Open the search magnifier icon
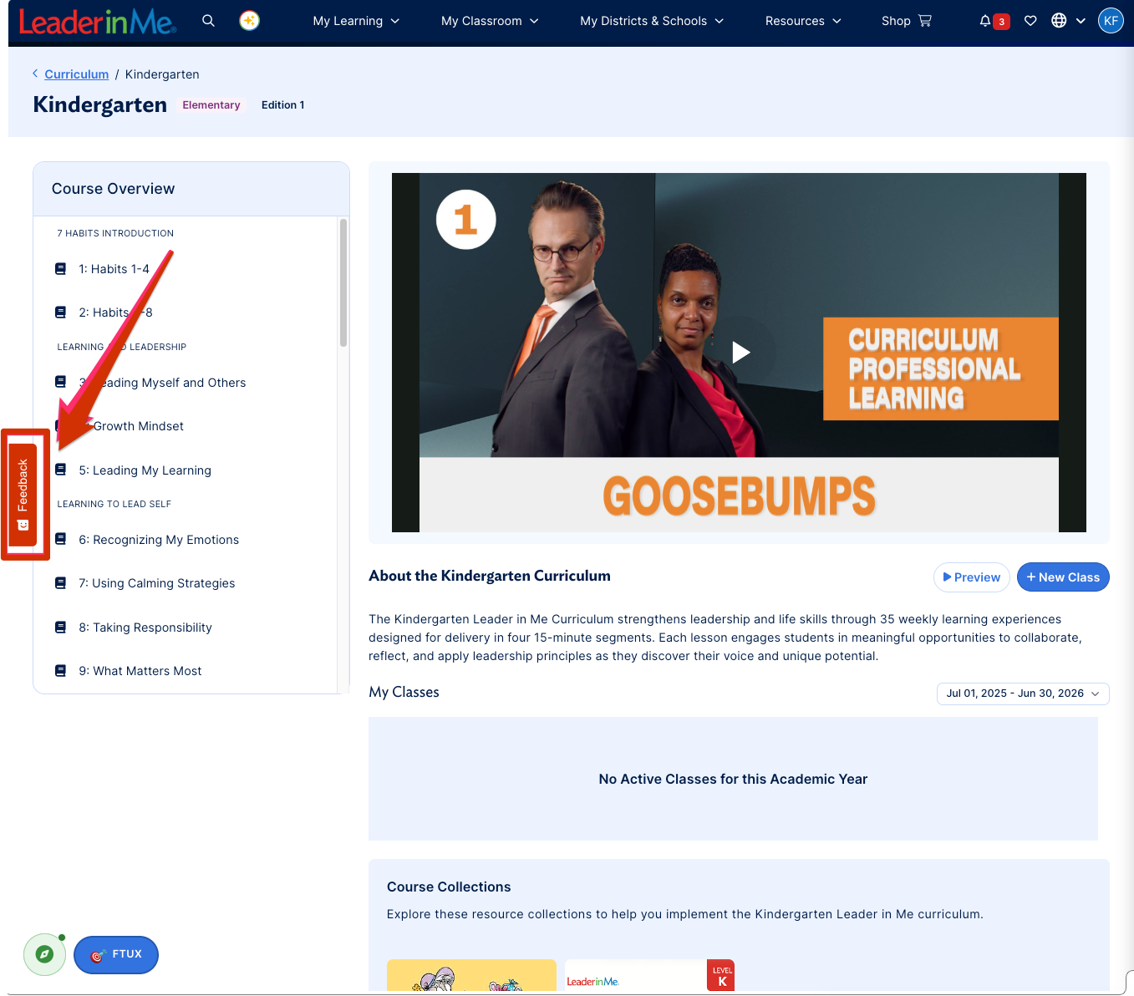Viewport: 1134px width, 996px height. [208, 21]
